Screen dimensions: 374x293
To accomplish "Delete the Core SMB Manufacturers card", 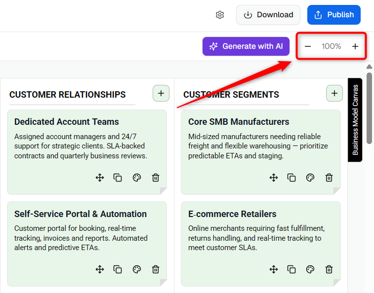I will point(329,178).
